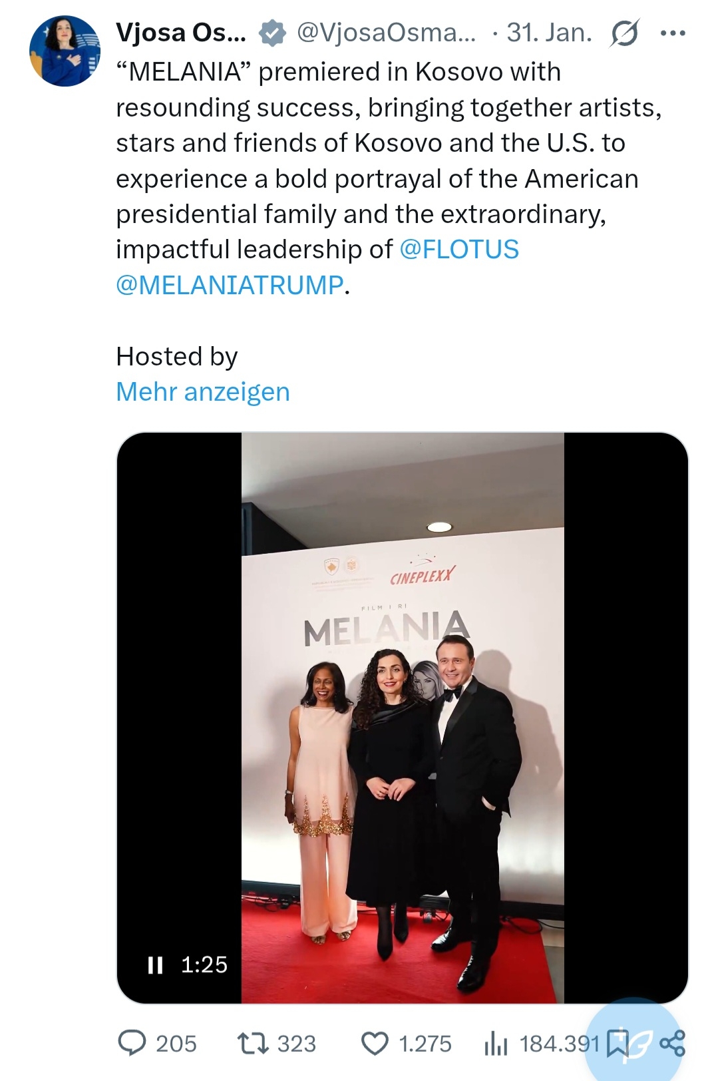Screen dimensions: 714x1081
Task: Click the 31. Jan. post date
Action: (x=549, y=33)
